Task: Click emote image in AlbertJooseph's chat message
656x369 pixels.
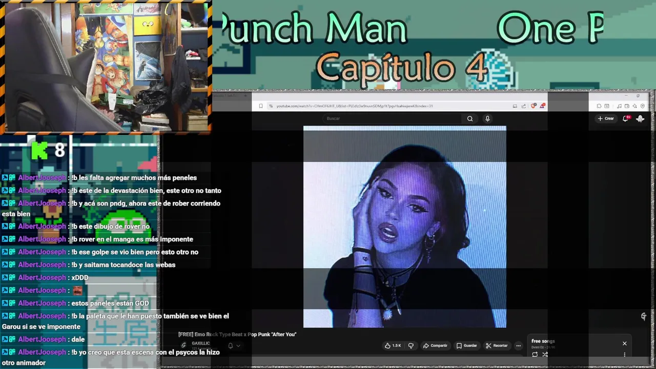Action: point(77,291)
